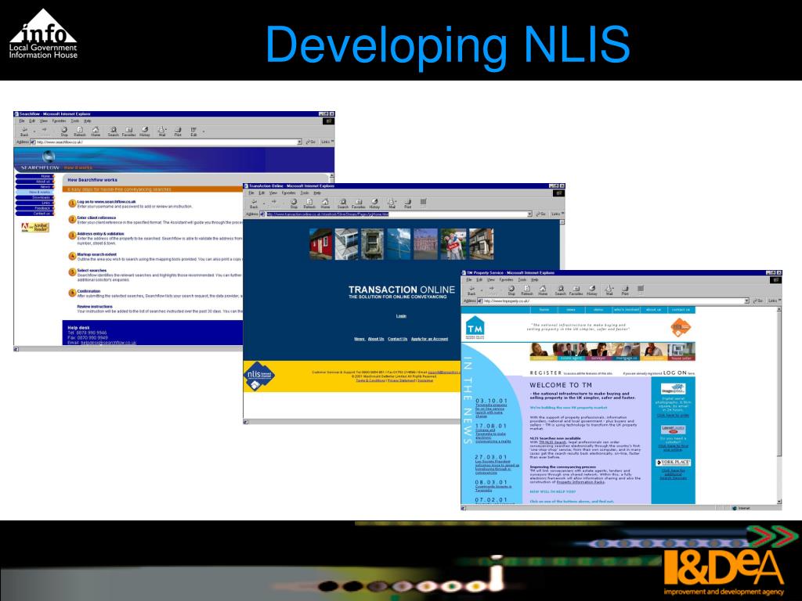Screen dimensions: 802x601
Task: Select Home in Searchflow side navigation
Action: [34, 176]
